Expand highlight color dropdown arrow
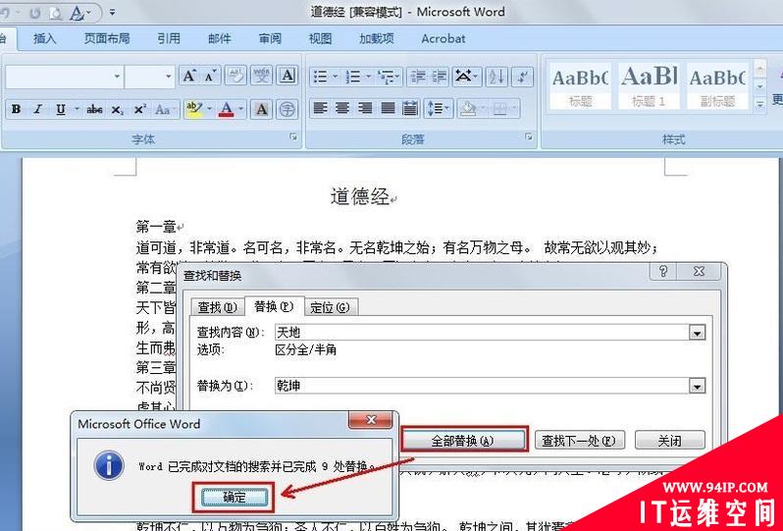 pos(209,109)
